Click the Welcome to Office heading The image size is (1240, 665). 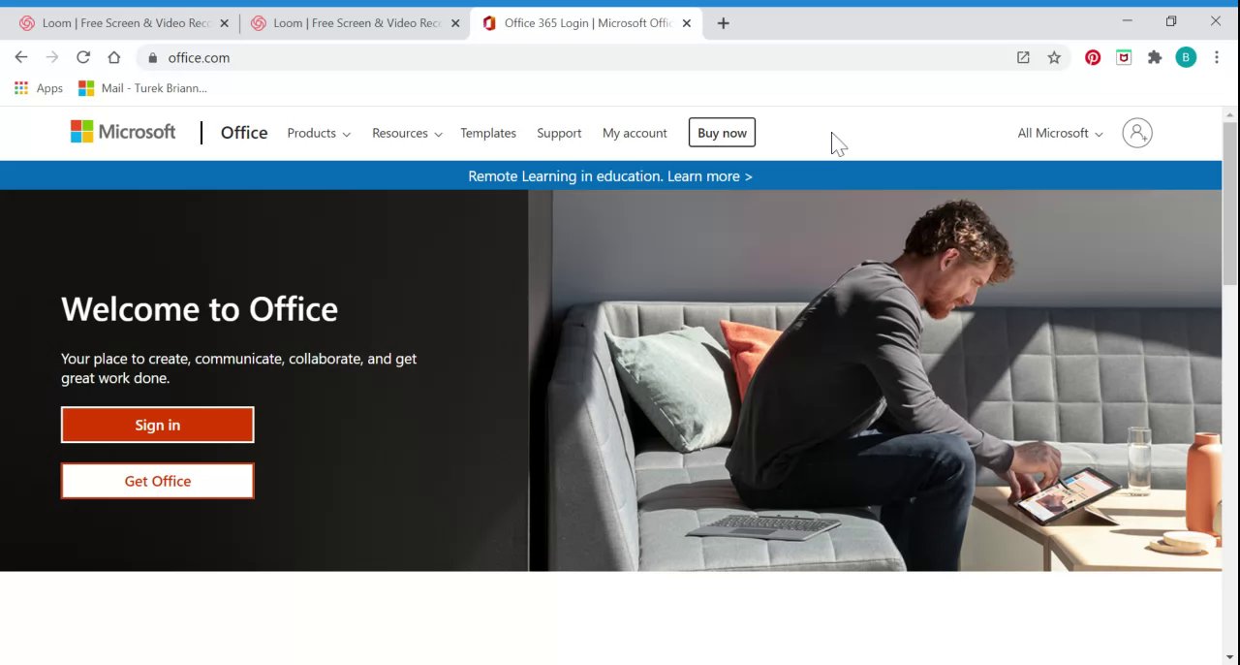(200, 309)
